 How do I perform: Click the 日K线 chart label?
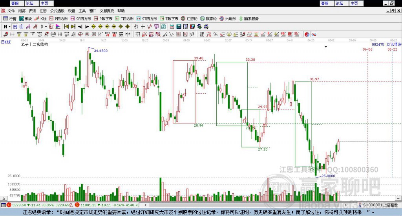click(x=5, y=42)
